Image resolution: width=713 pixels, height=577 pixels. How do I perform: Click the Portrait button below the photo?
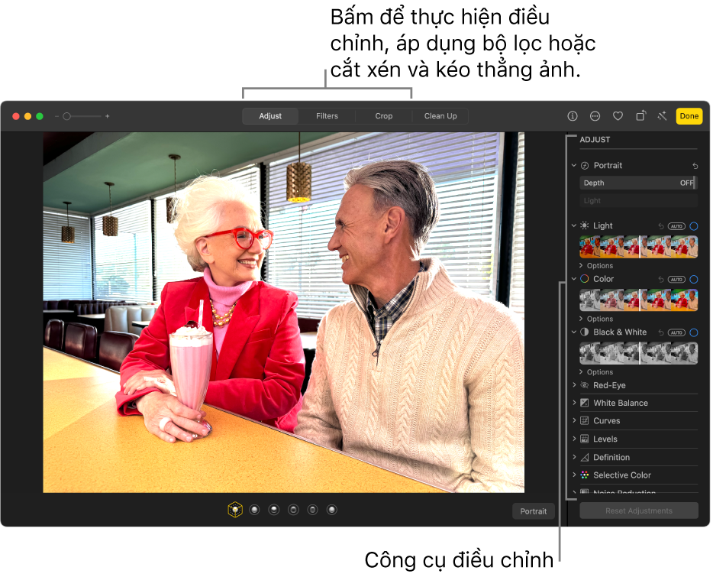(x=534, y=511)
